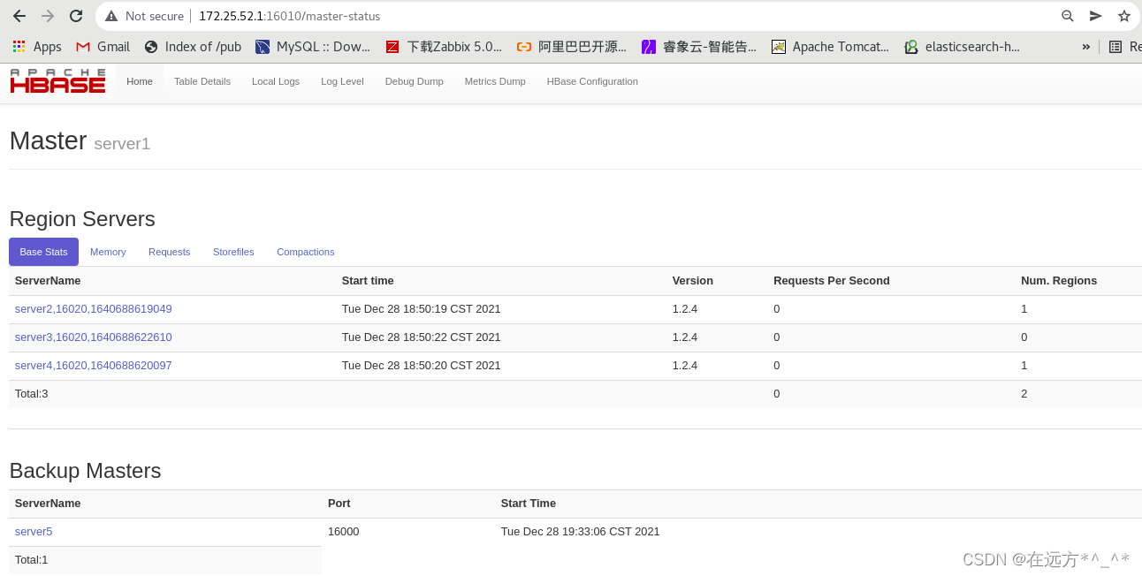Open the Table Details page

202,81
